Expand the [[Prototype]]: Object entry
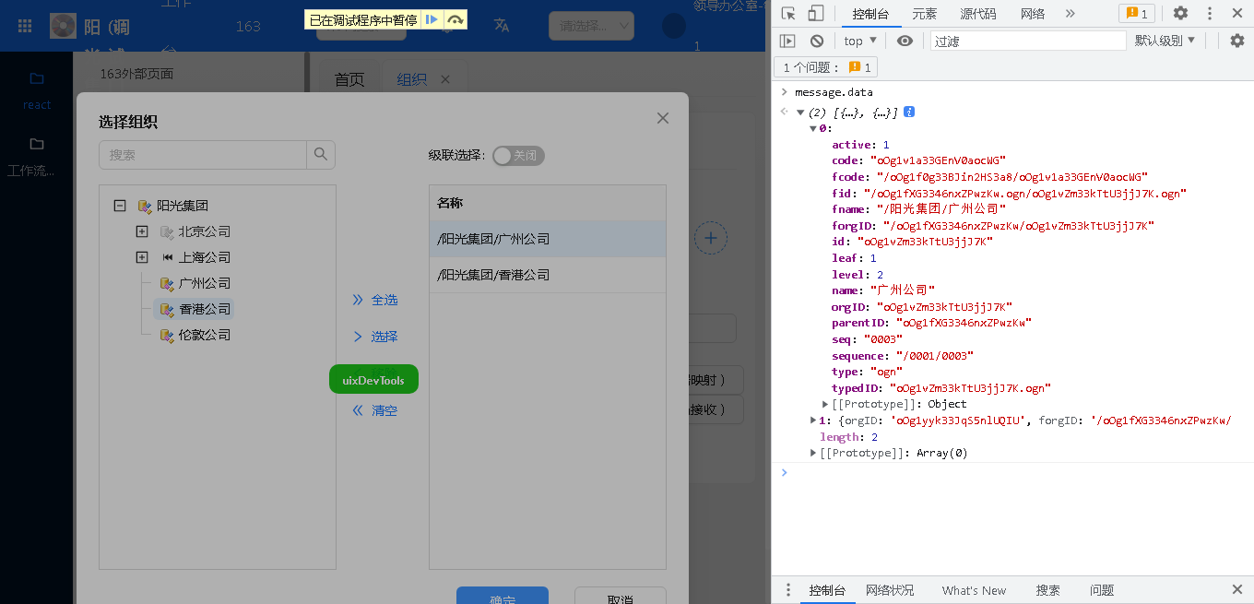 pyautogui.click(x=826, y=404)
